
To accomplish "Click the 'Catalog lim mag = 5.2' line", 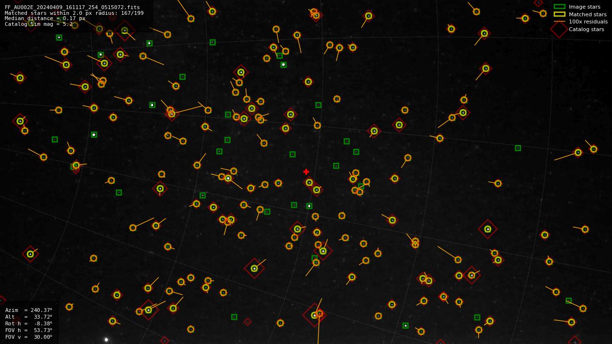I will 39,24.
